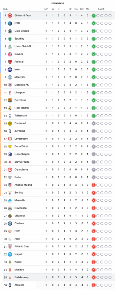Click the Last 5 column header

pyautogui.click(x=101, y=9)
